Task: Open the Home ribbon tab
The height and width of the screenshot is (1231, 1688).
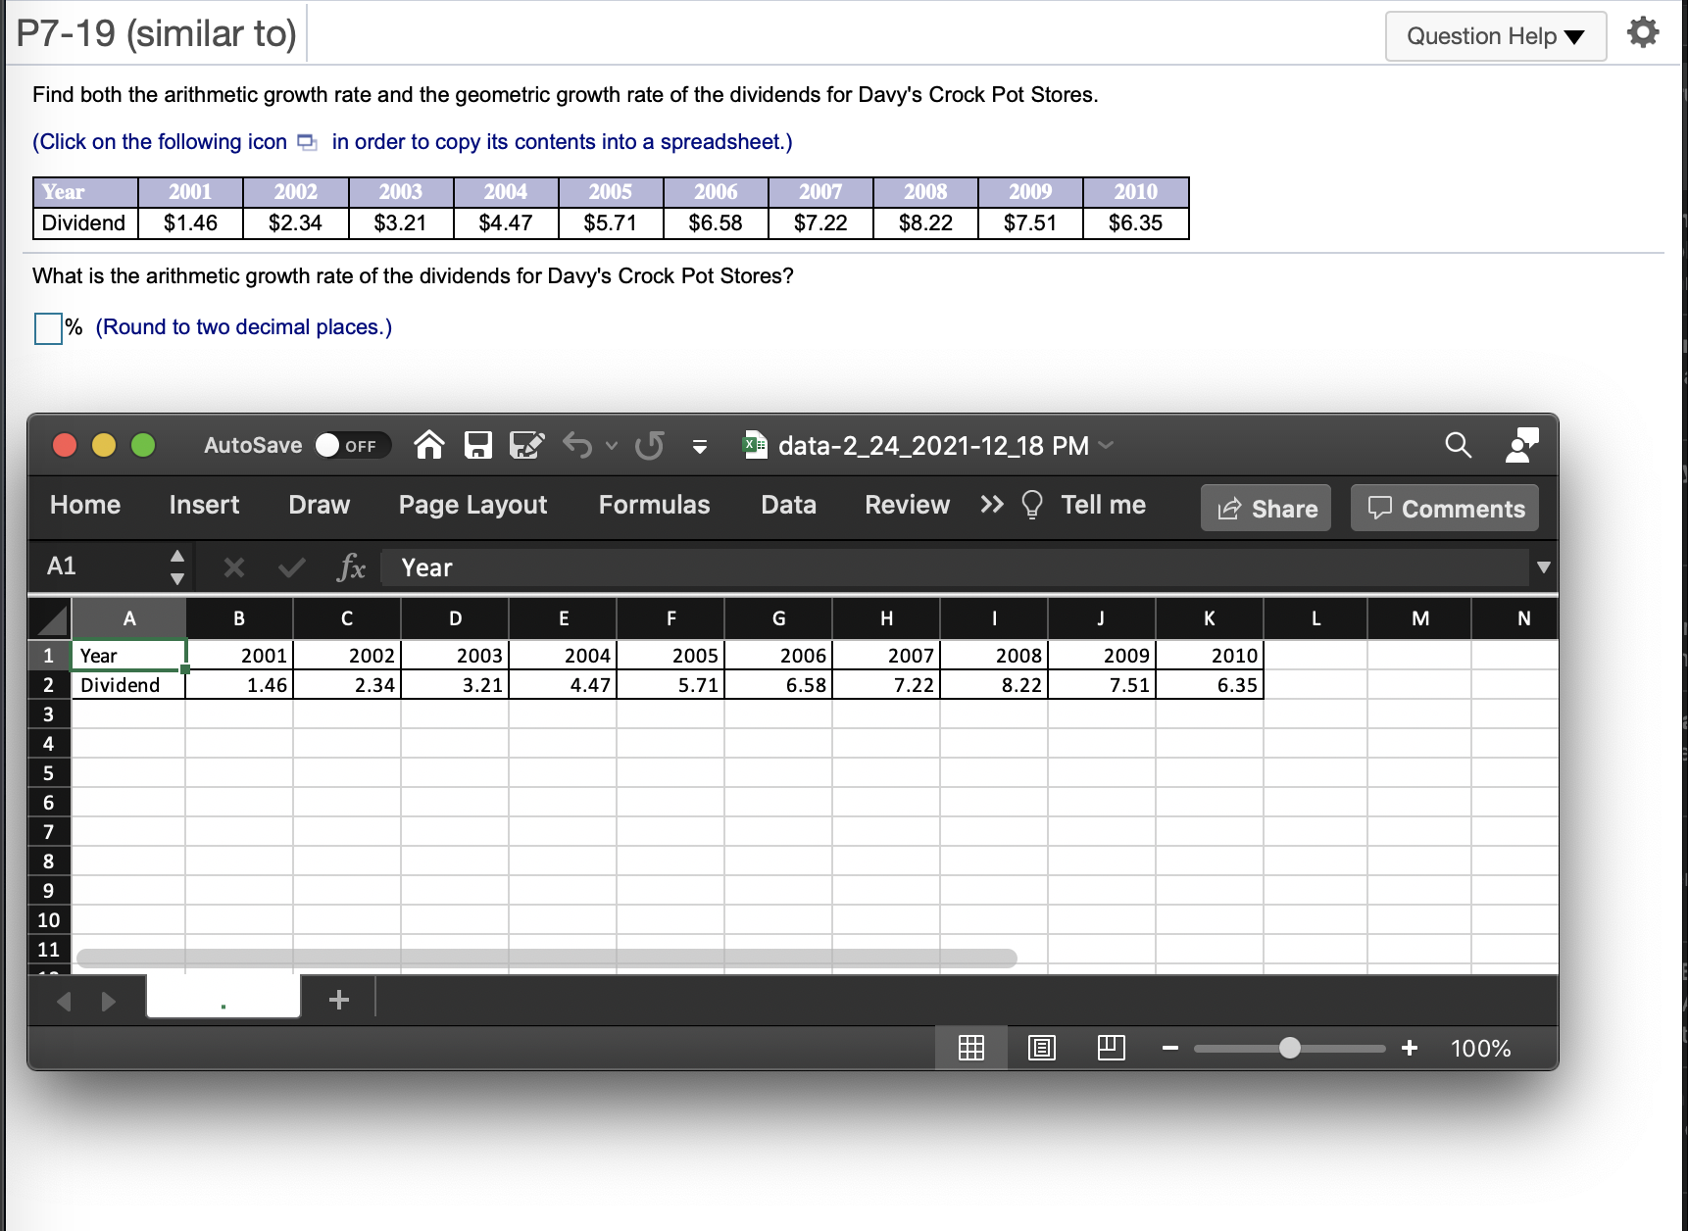Action: click(x=85, y=505)
